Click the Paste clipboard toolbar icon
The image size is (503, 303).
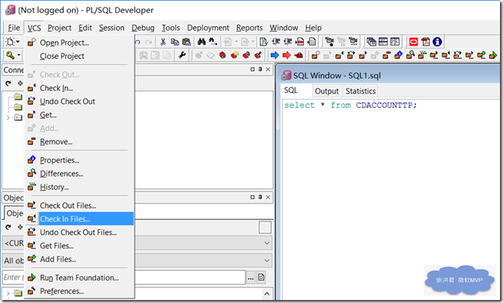click(x=186, y=42)
